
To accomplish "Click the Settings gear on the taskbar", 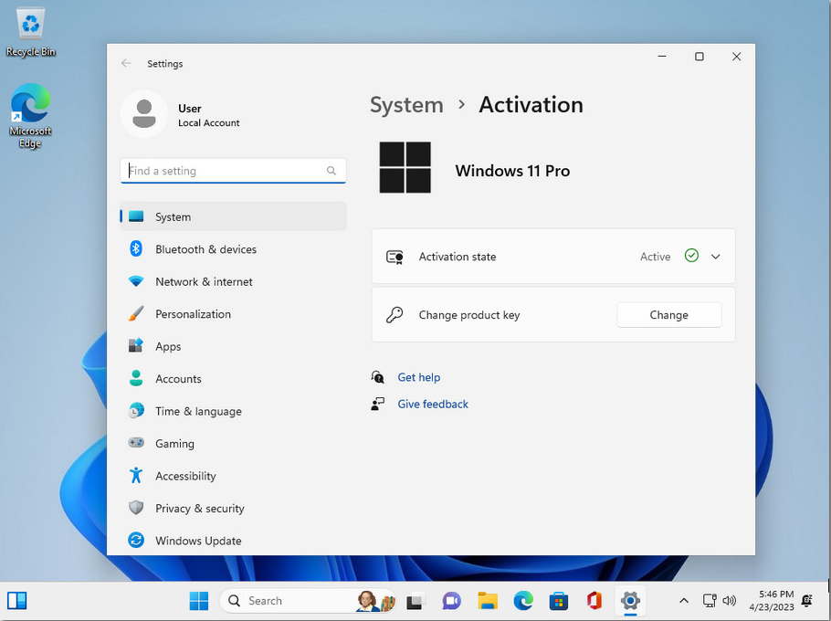I will (x=630, y=601).
